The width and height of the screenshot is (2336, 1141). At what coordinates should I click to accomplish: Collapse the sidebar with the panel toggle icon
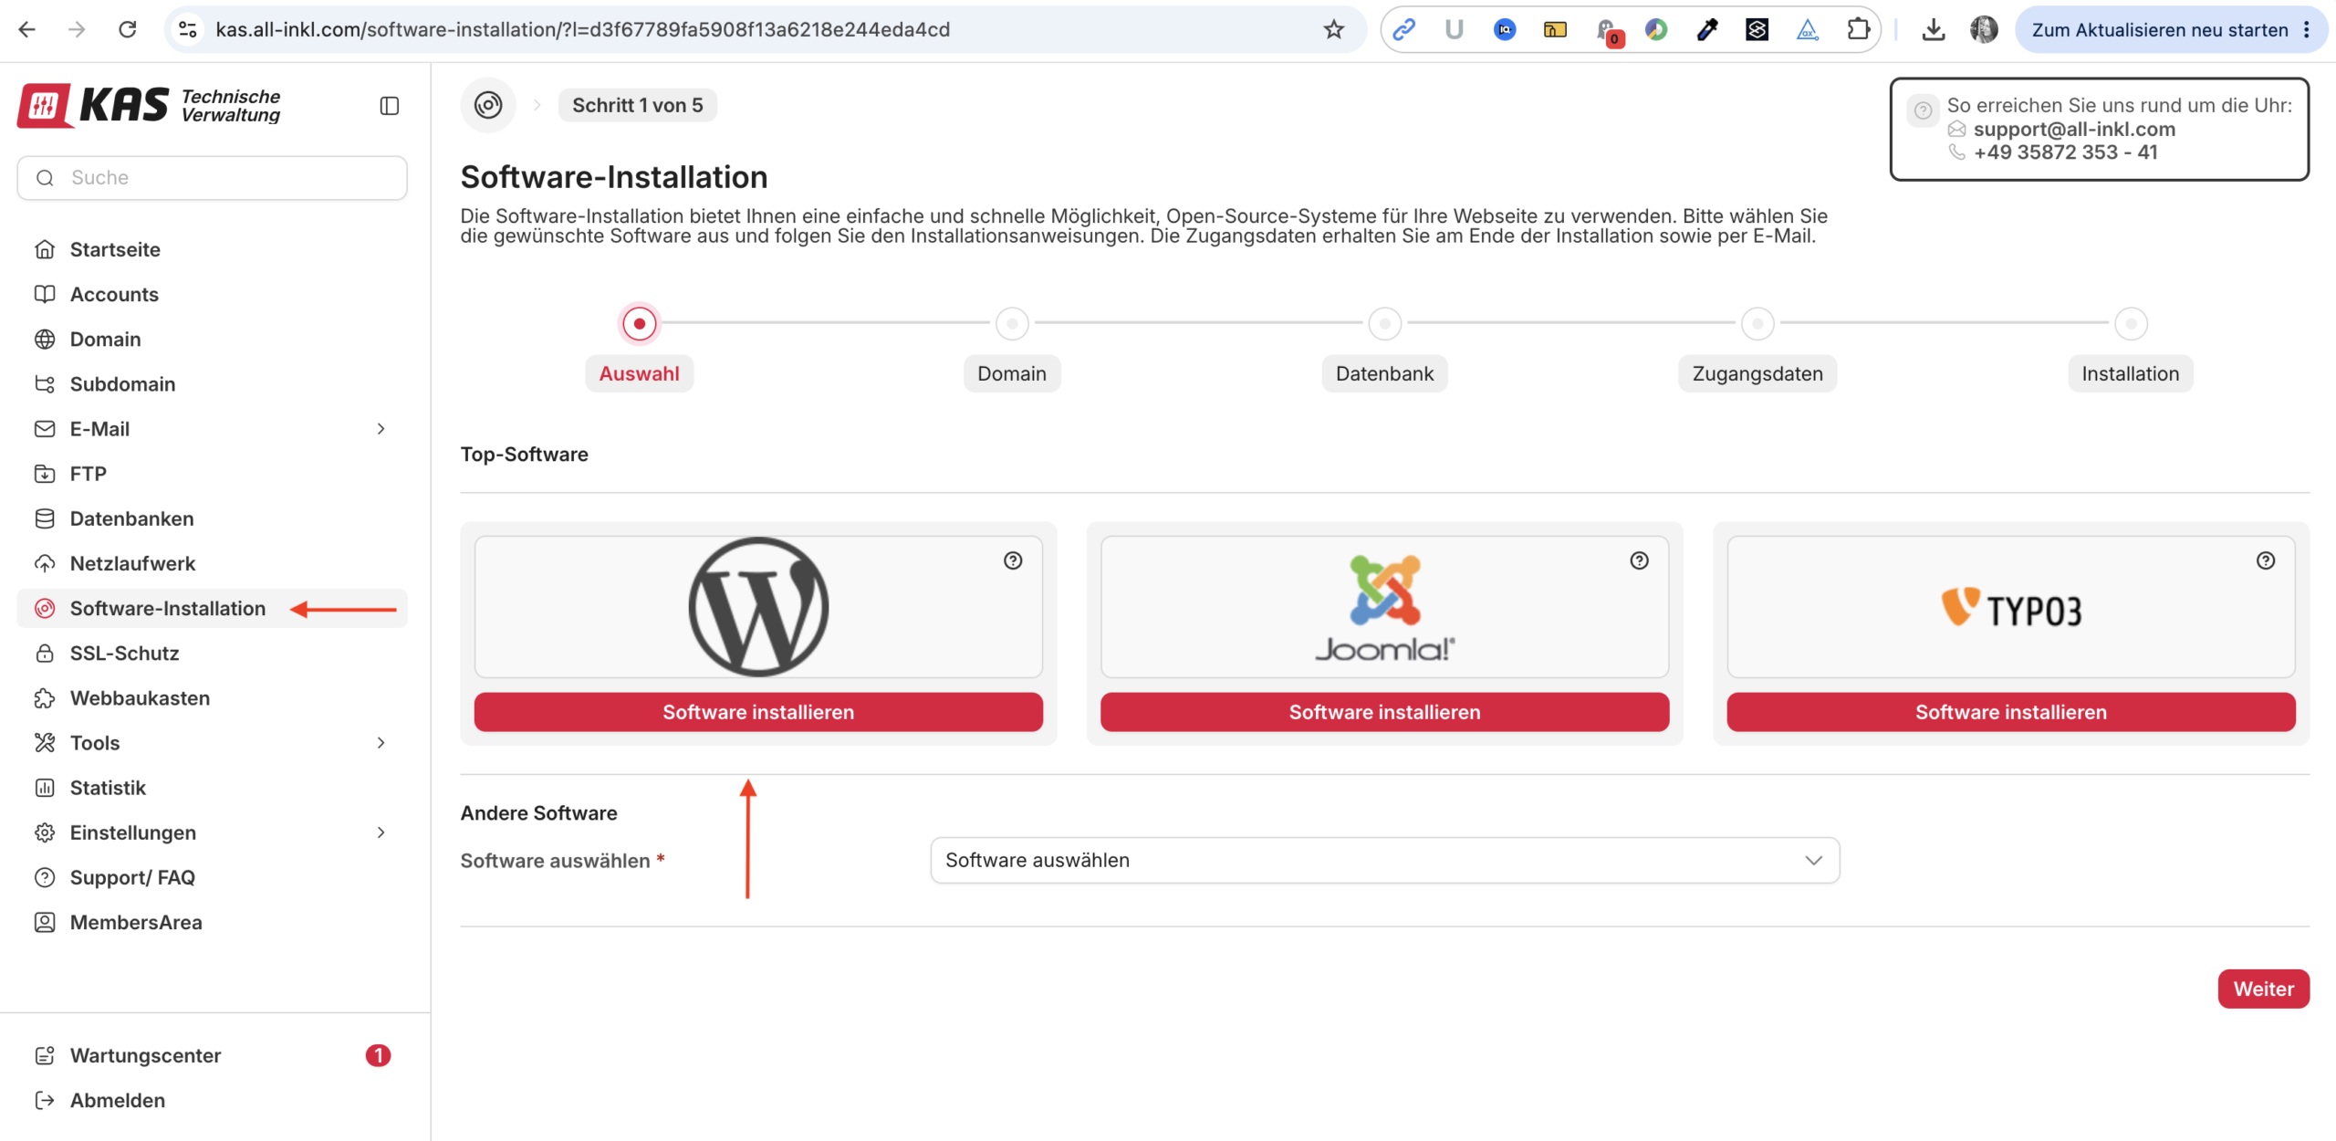pyautogui.click(x=390, y=106)
